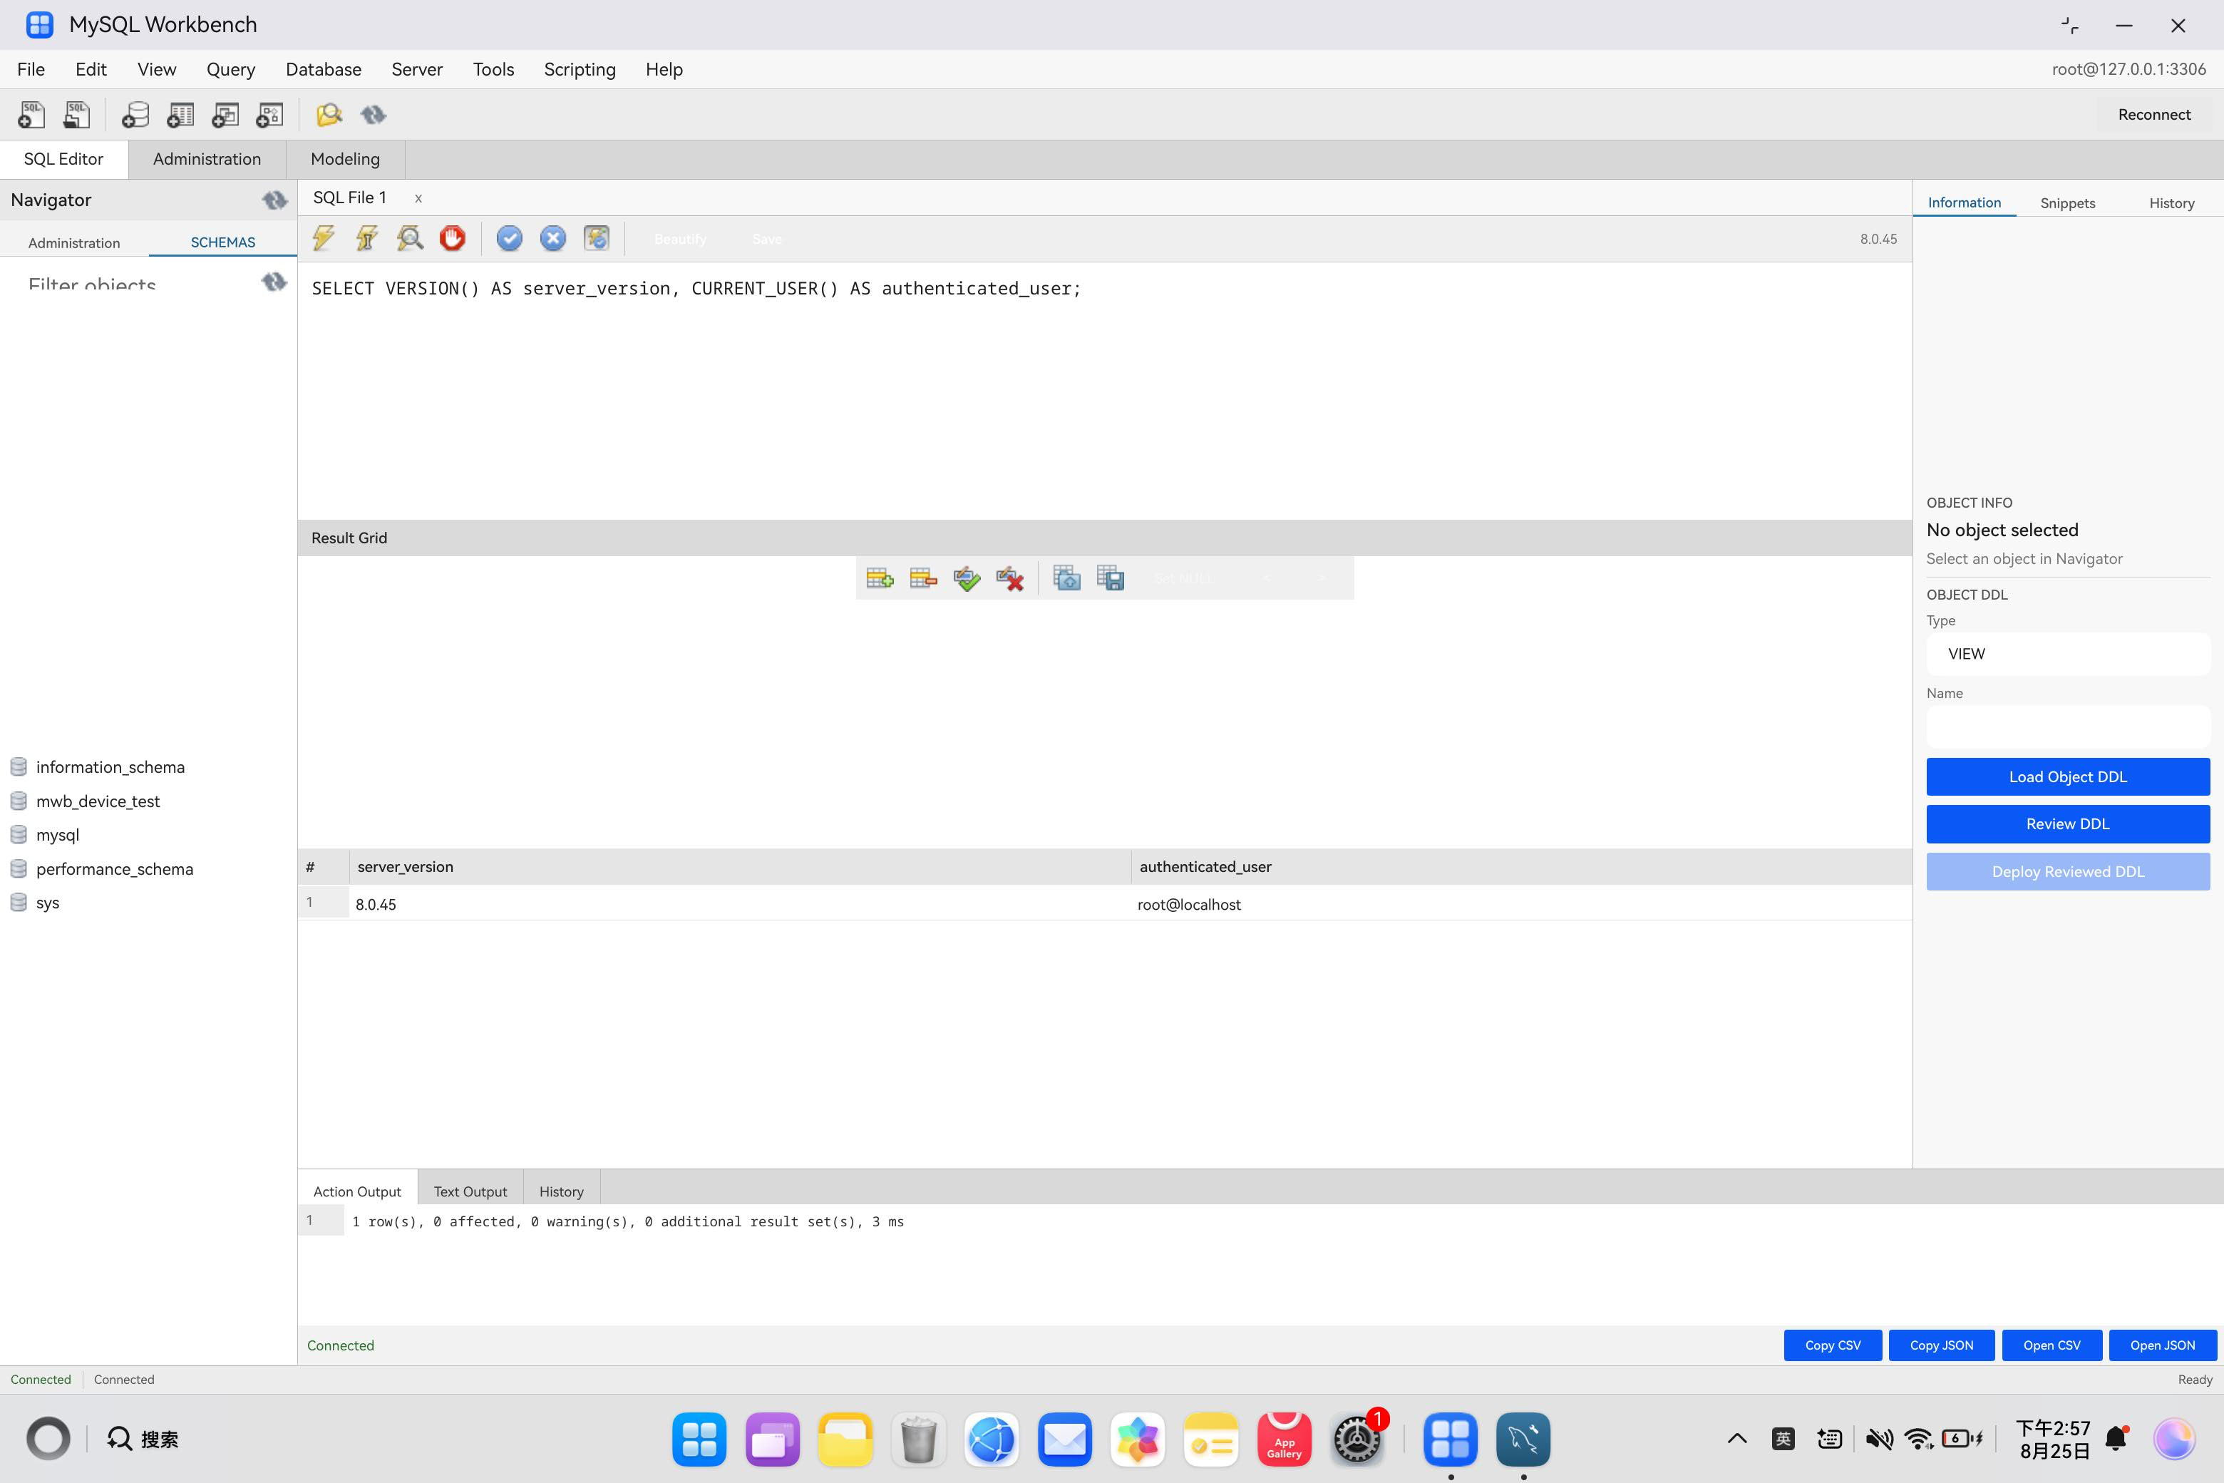Image resolution: width=2224 pixels, height=1483 pixels.
Task: Open the File menu
Action: tap(31, 69)
